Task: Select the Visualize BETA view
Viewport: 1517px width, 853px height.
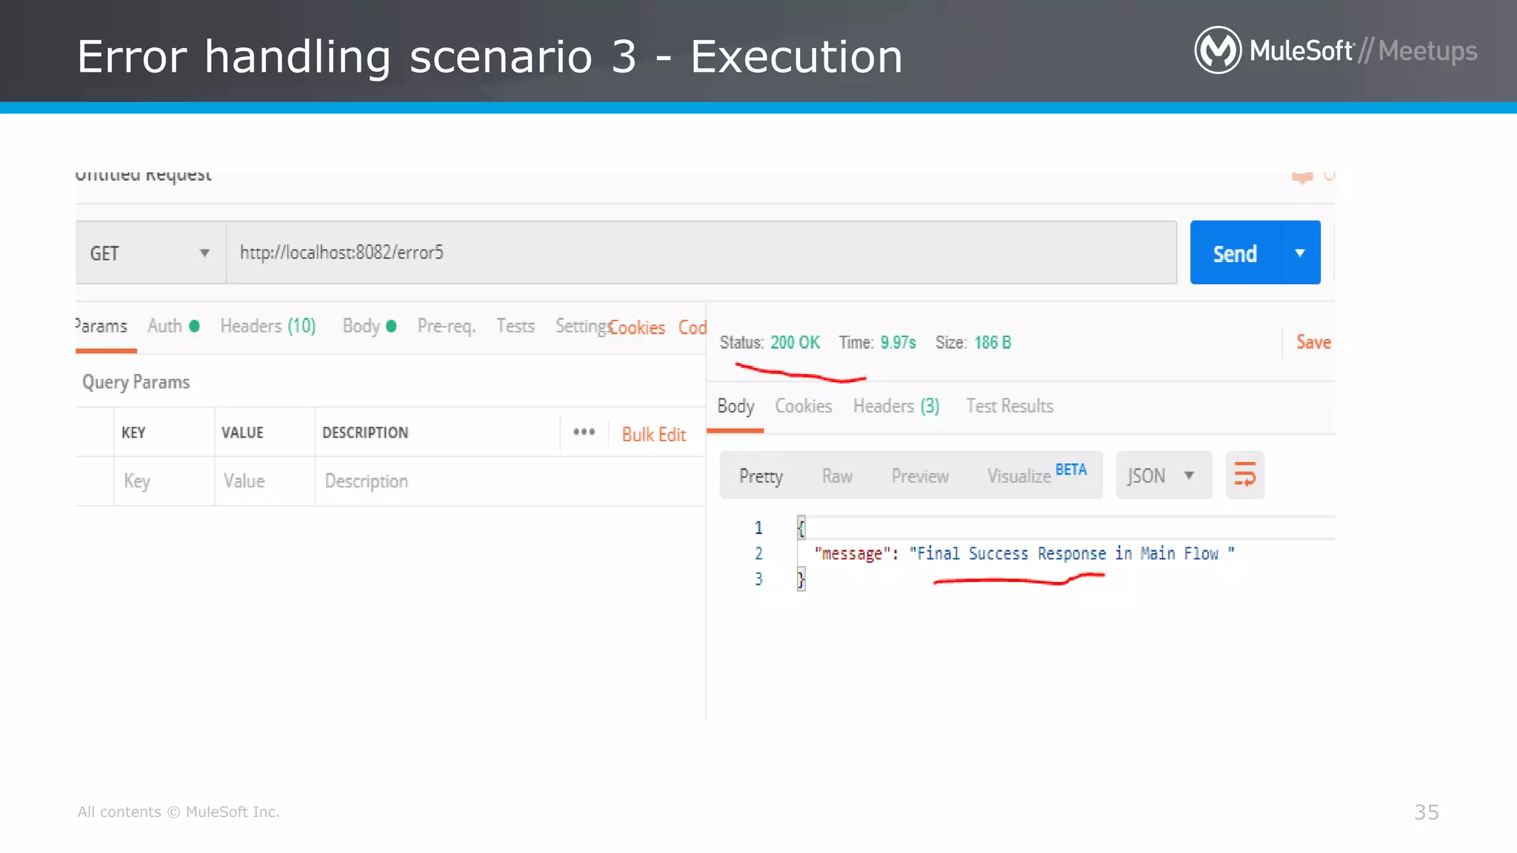Action: pyautogui.click(x=1037, y=474)
